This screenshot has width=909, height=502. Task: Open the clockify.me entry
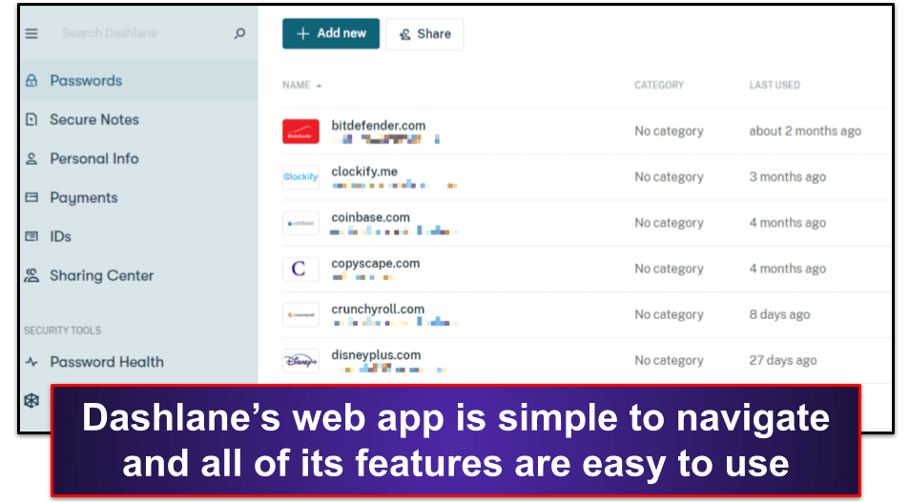(x=364, y=172)
